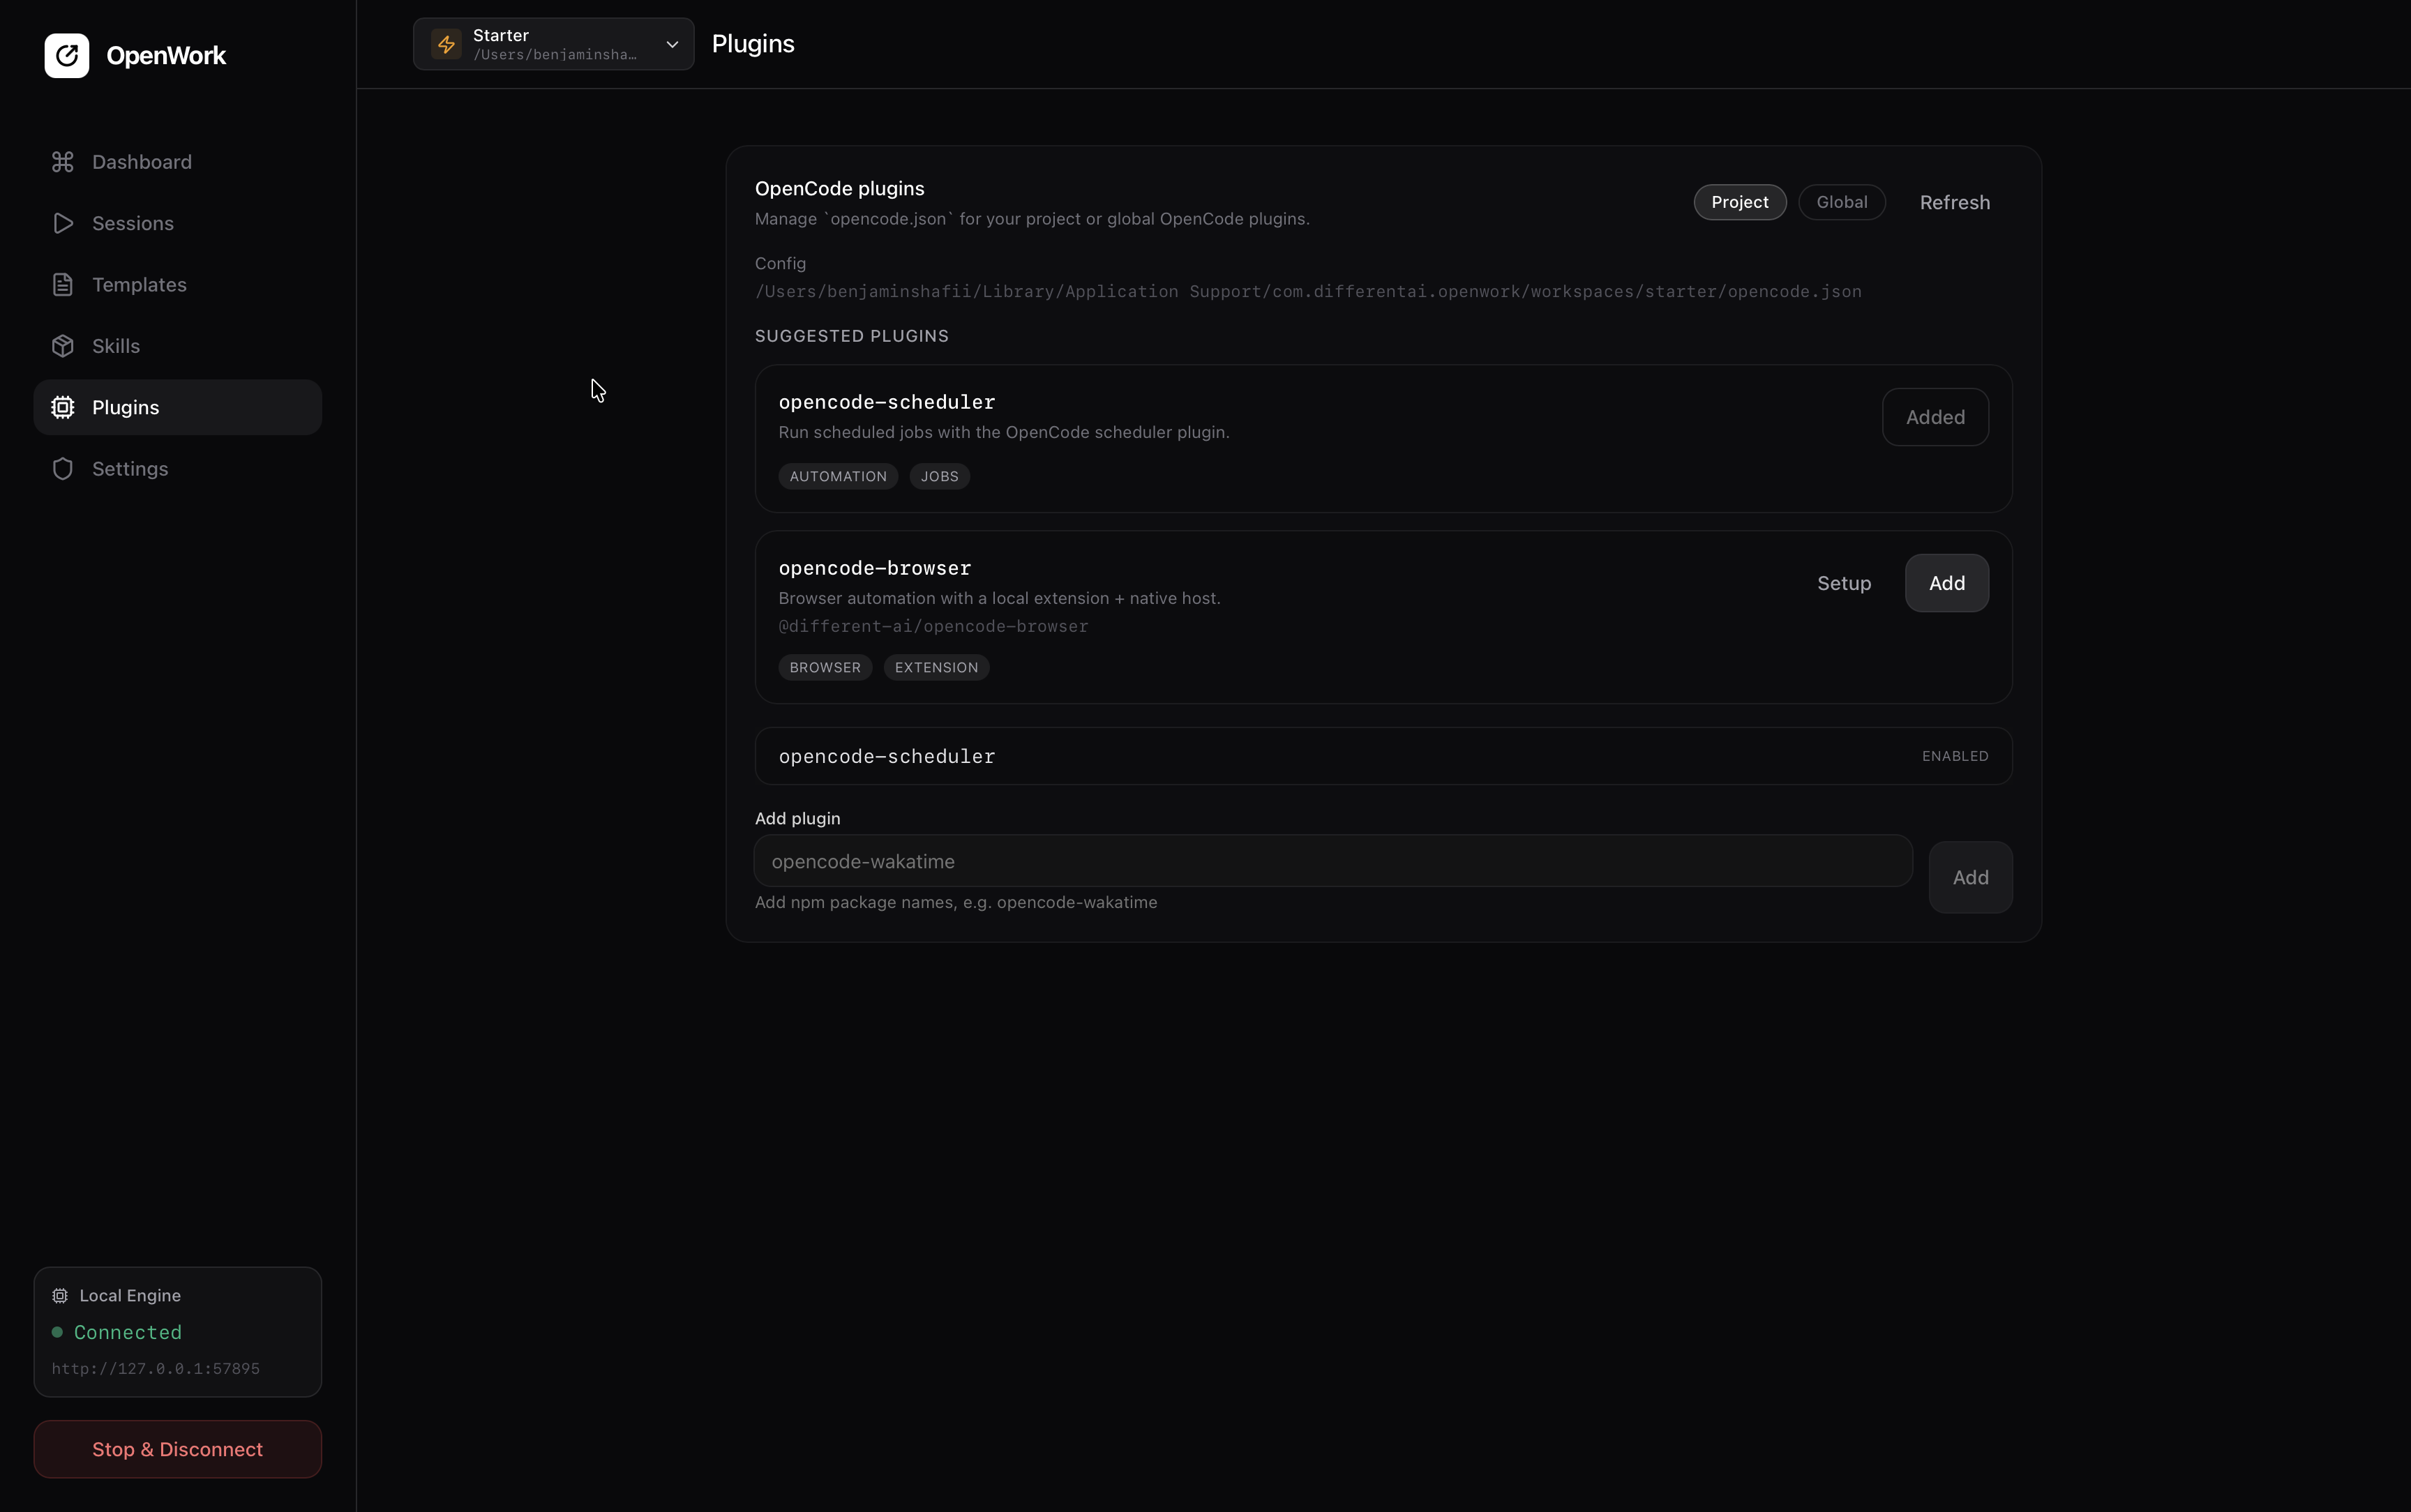Switch plugin scope to Global

tap(1840, 201)
